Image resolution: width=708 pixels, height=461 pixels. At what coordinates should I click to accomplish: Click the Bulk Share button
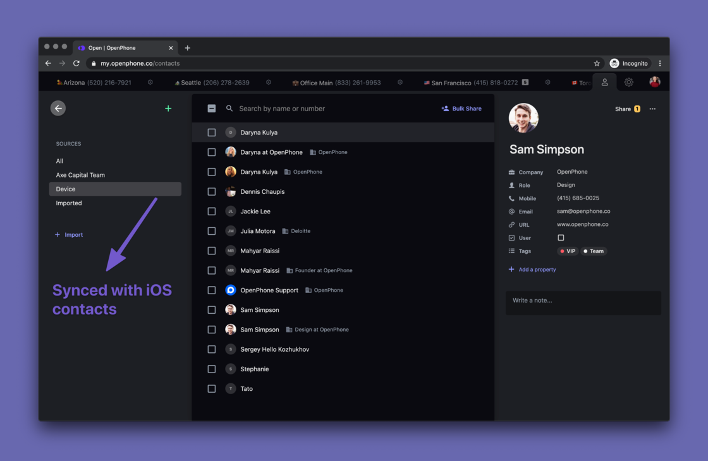[461, 109]
